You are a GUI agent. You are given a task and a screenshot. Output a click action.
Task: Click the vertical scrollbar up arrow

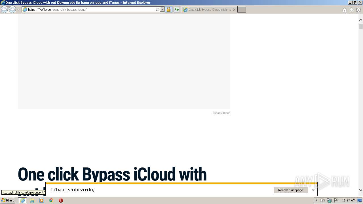(x=361, y=20)
